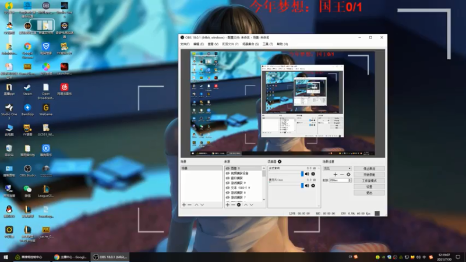Remove the selected source with the Sources minus icon
This screenshot has height=262, width=466.
[x=234, y=205]
